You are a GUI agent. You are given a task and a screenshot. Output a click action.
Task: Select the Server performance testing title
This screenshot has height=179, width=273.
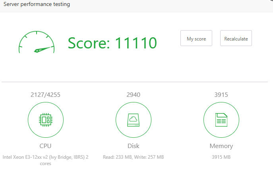point(37,4)
